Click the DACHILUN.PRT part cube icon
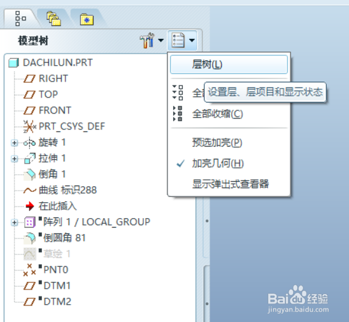Image resolution: width=349 pixels, height=322 pixels. 14,62
